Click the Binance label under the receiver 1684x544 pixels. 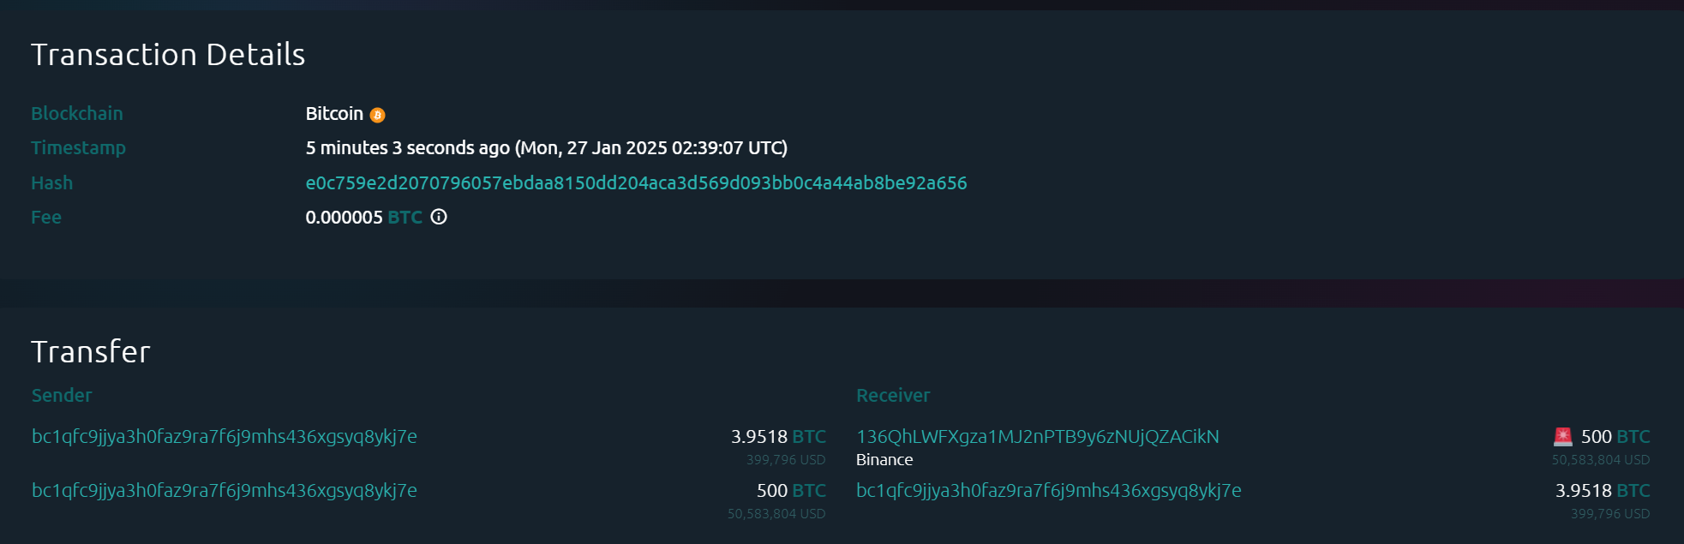point(884,460)
